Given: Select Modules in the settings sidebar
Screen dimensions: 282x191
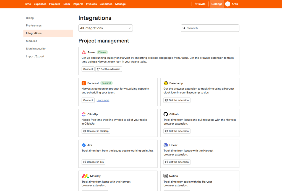Looking at the screenshot, I should (31, 41).
